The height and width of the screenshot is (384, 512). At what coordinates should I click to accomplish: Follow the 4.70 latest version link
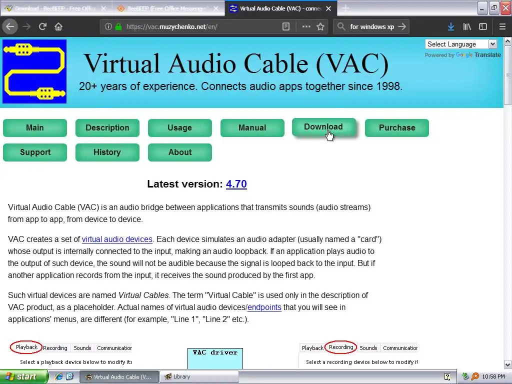tap(236, 184)
